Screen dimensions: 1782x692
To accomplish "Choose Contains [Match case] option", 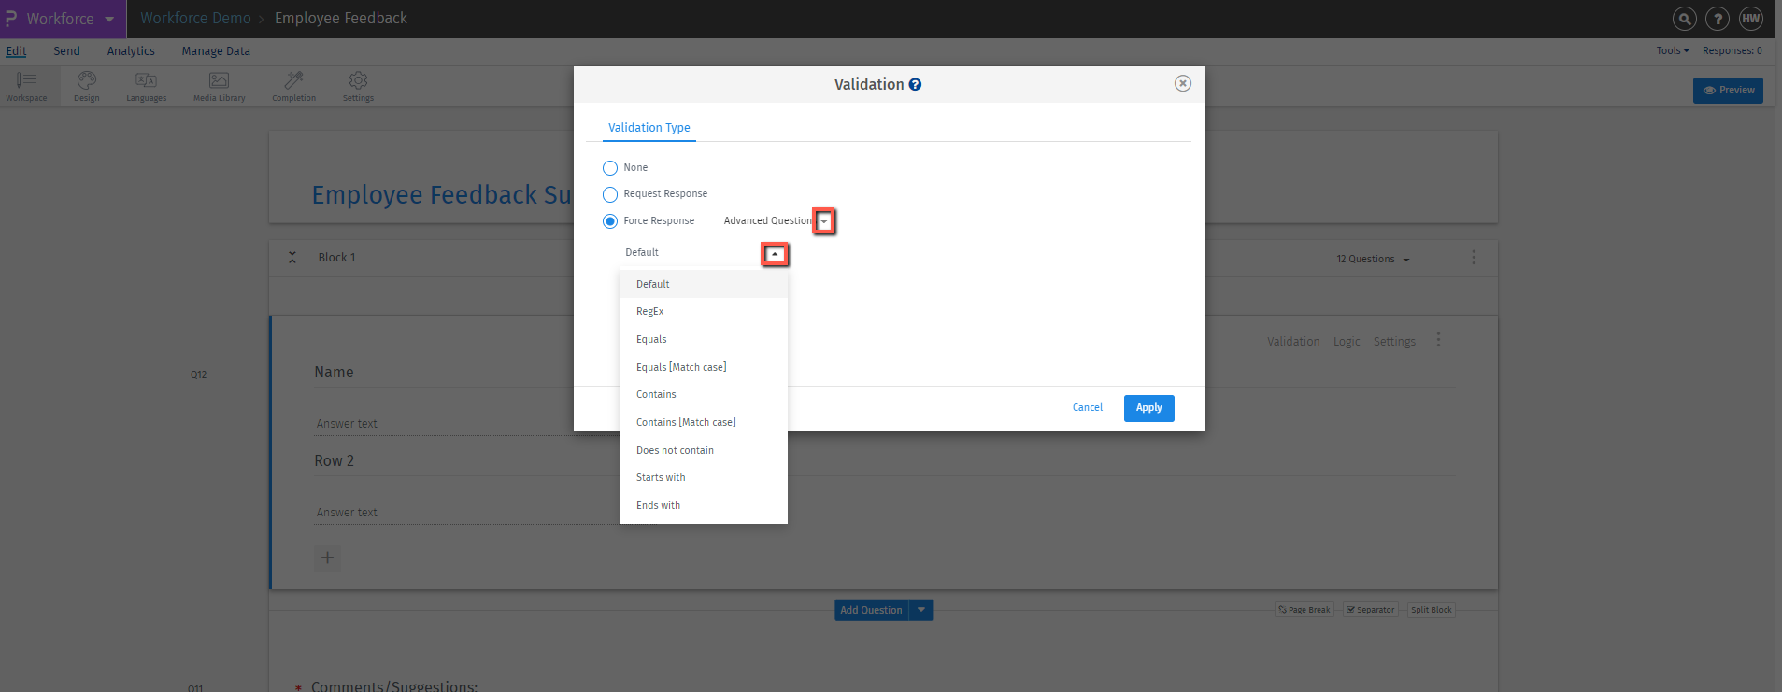I will coord(704,422).
